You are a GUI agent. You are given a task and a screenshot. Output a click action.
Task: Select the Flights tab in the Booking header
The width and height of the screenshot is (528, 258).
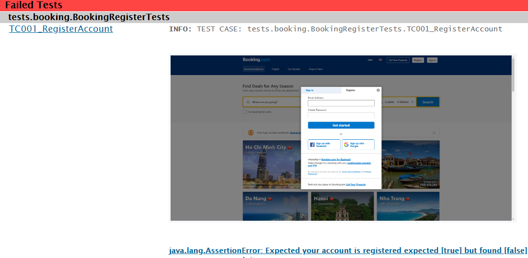tap(275, 69)
